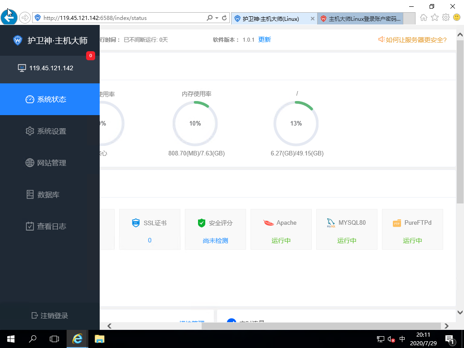Screen dimensions: 464x348
Task: Click the refresh icon in address bar
Action: click(x=224, y=18)
